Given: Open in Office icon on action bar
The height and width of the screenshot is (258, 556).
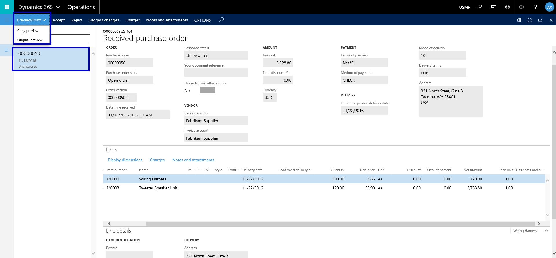Looking at the screenshot, I should tap(519, 20).
